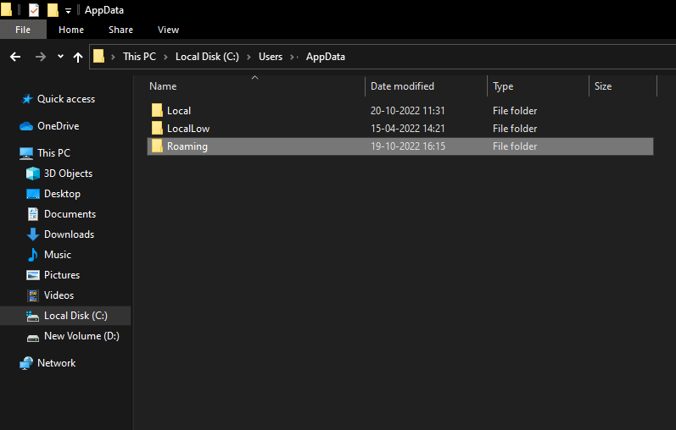676x430 pixels.
Task: Open Downloads in the navigation pane
Action: (69, 234)
